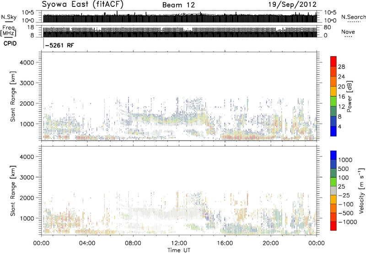366x253 pixels.
Task: Click the '04:00' time axis label
Action: tap(87, 243)
